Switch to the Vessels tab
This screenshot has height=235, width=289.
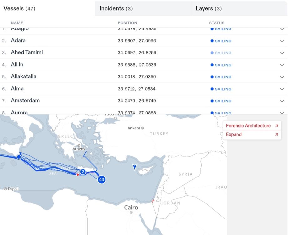pos(47,8)
